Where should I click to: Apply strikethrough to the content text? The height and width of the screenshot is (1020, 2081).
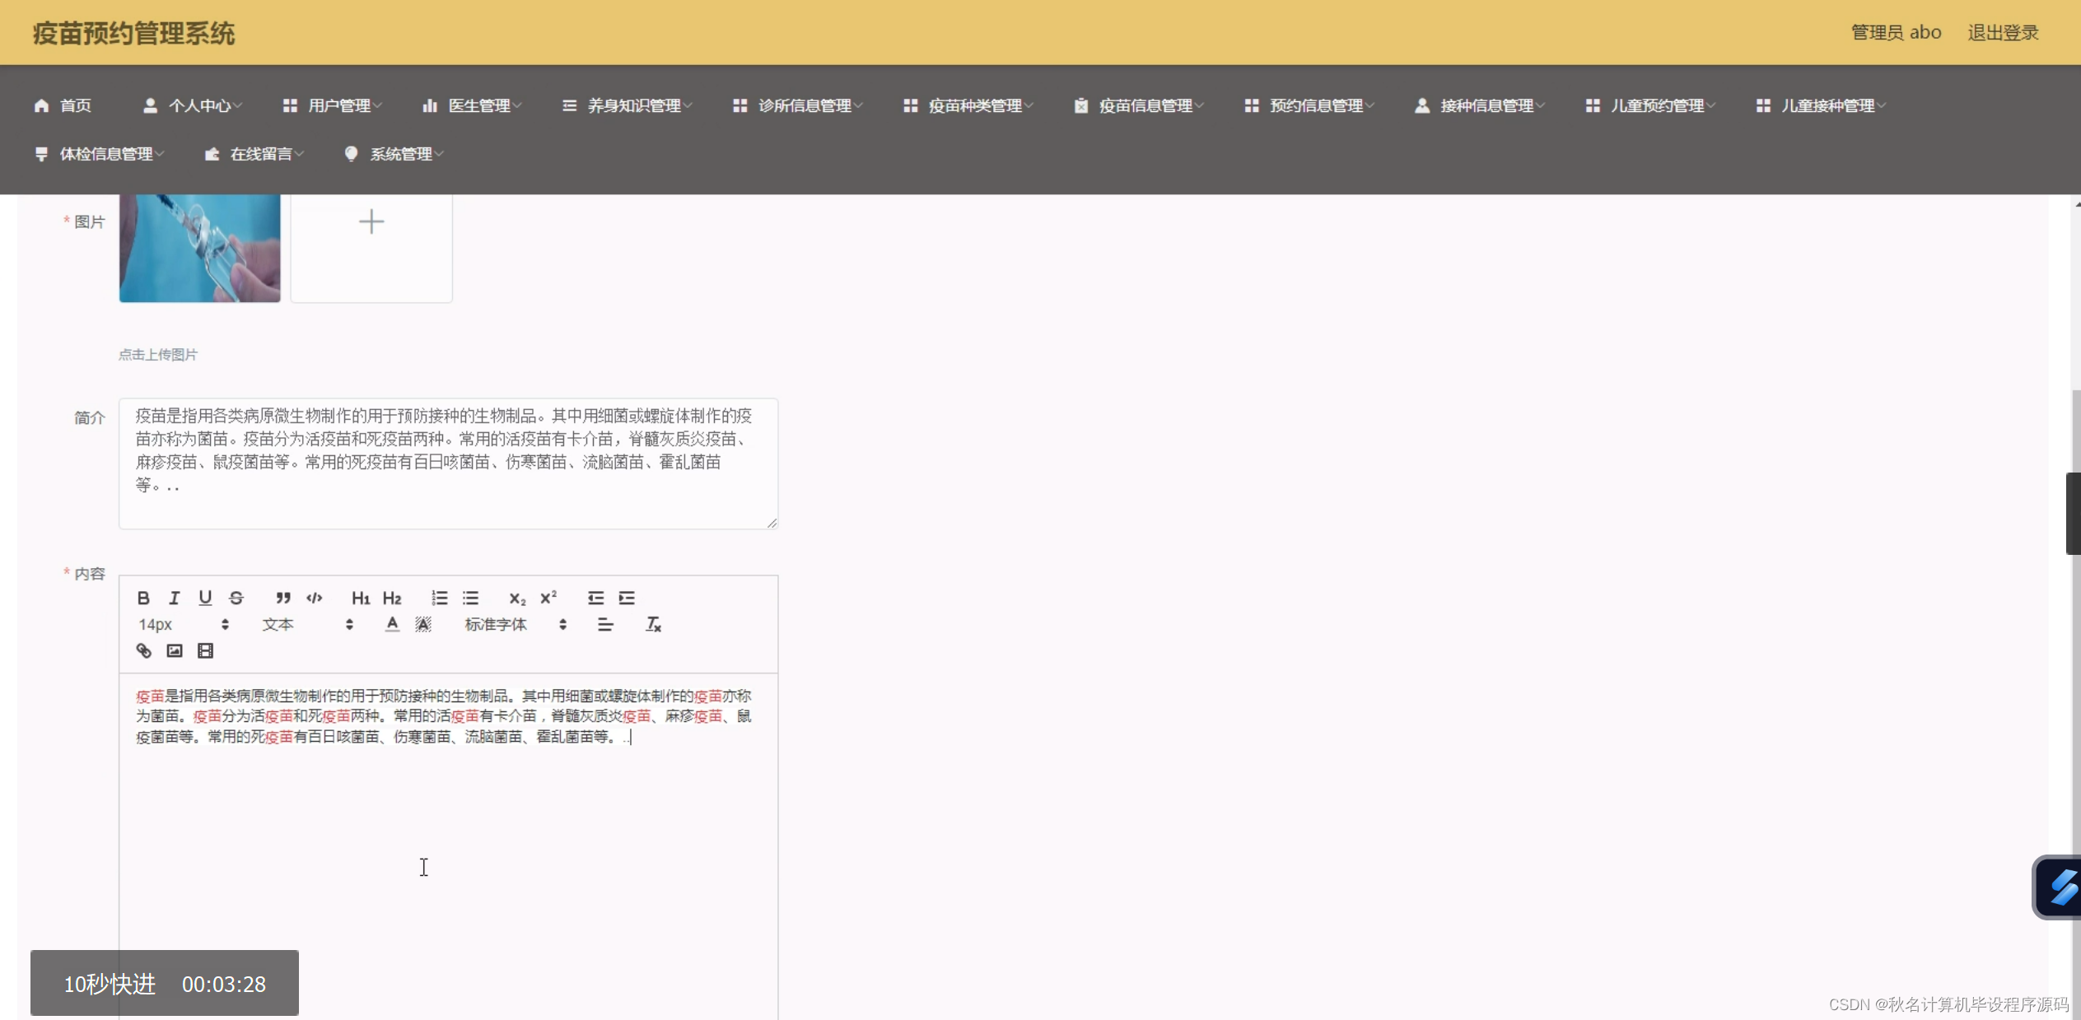tap(236, 598)
